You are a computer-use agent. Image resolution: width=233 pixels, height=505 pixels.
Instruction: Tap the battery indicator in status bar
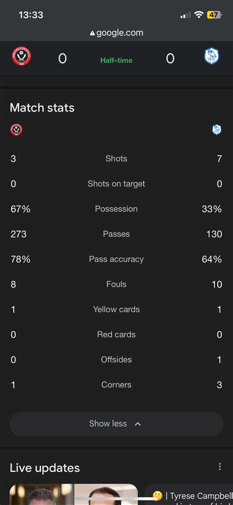tap(214, 15)
